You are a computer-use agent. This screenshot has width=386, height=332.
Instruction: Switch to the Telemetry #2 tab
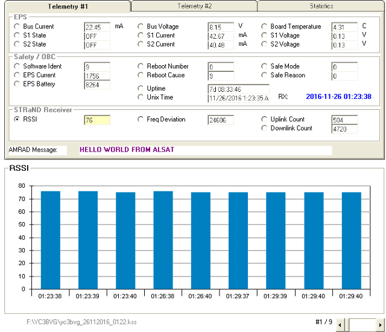point(194,6)
